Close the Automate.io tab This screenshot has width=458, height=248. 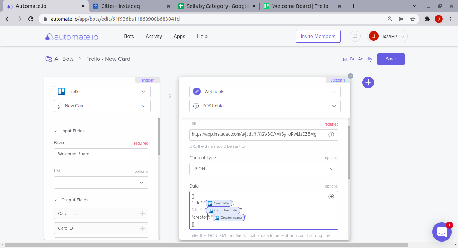coord(83,6)
